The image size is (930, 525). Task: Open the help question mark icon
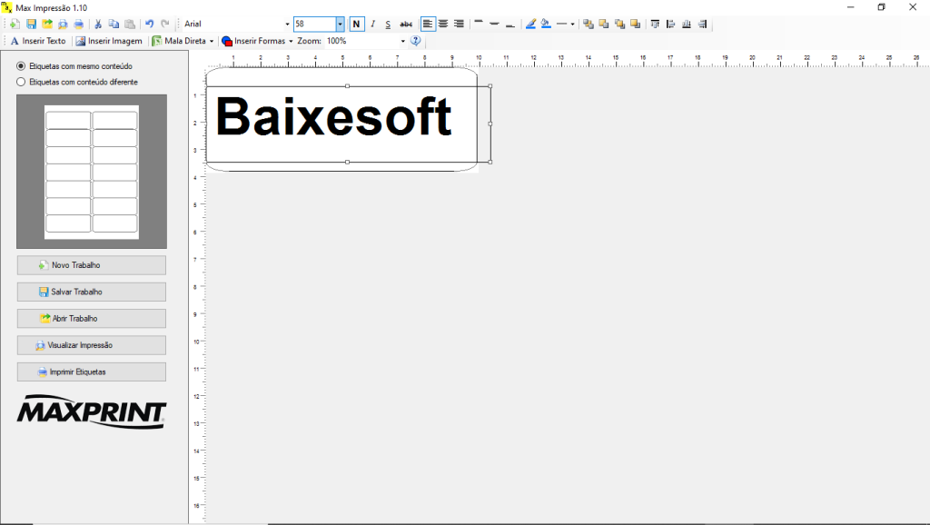[415, 41]
